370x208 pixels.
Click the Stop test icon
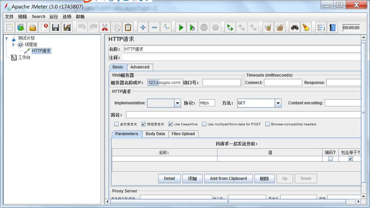coord(204,27)
